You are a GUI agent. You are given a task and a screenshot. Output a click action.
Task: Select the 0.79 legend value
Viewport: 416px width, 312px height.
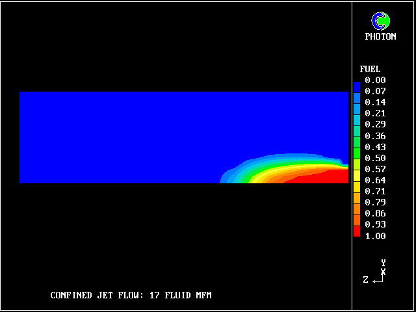pyautogui.click(x=375, y=202)
